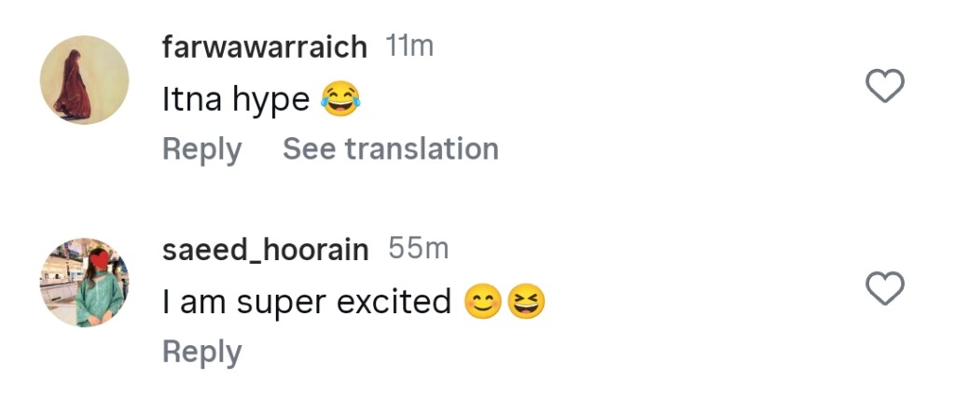This screenshot has width=955, height=400.
Task: Click the laughing-crying emoji after 'Itna hype'
Action: tap(340, 99)
